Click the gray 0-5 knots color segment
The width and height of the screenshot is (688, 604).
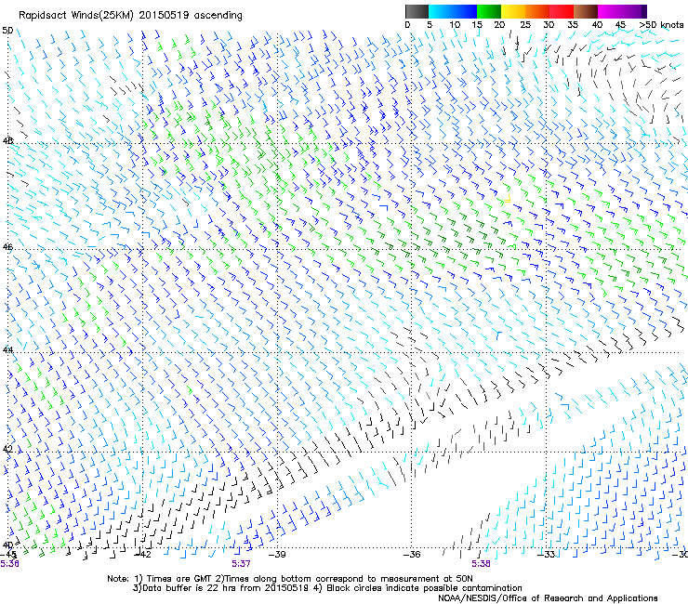(417, 11)
